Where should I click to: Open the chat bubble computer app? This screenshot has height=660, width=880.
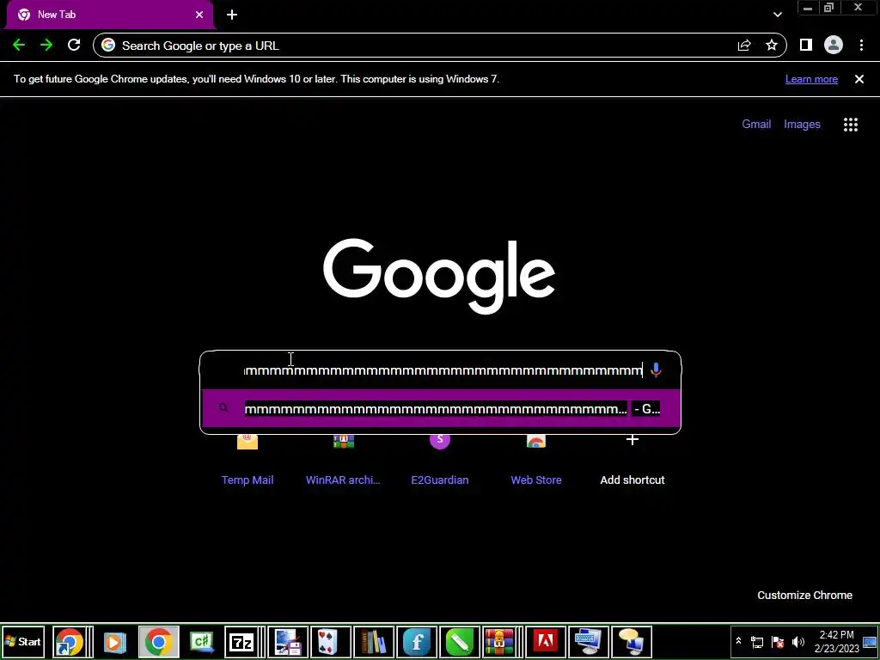[631, 642]
